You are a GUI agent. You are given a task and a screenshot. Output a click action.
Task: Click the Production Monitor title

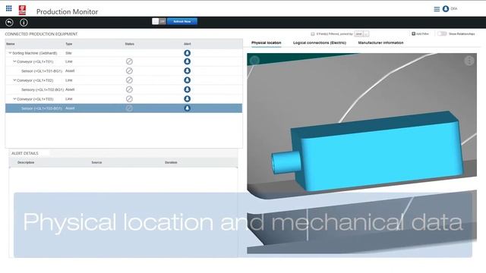click(x=67, y=12)
